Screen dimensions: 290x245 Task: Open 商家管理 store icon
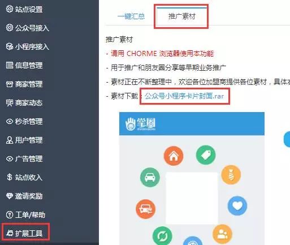tap(10, 84)
